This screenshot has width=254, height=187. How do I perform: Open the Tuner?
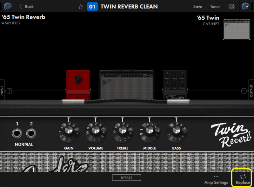(x=215, y=7)
